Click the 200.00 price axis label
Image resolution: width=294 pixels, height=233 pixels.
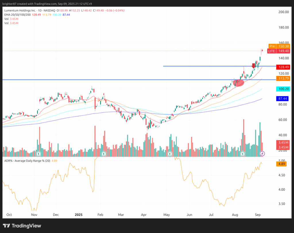point(283,12)
